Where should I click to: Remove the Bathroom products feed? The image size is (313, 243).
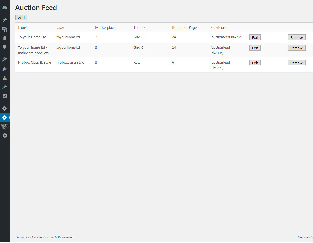coord(297,48)
